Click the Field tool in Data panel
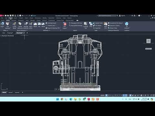 (x=91, y=24)
